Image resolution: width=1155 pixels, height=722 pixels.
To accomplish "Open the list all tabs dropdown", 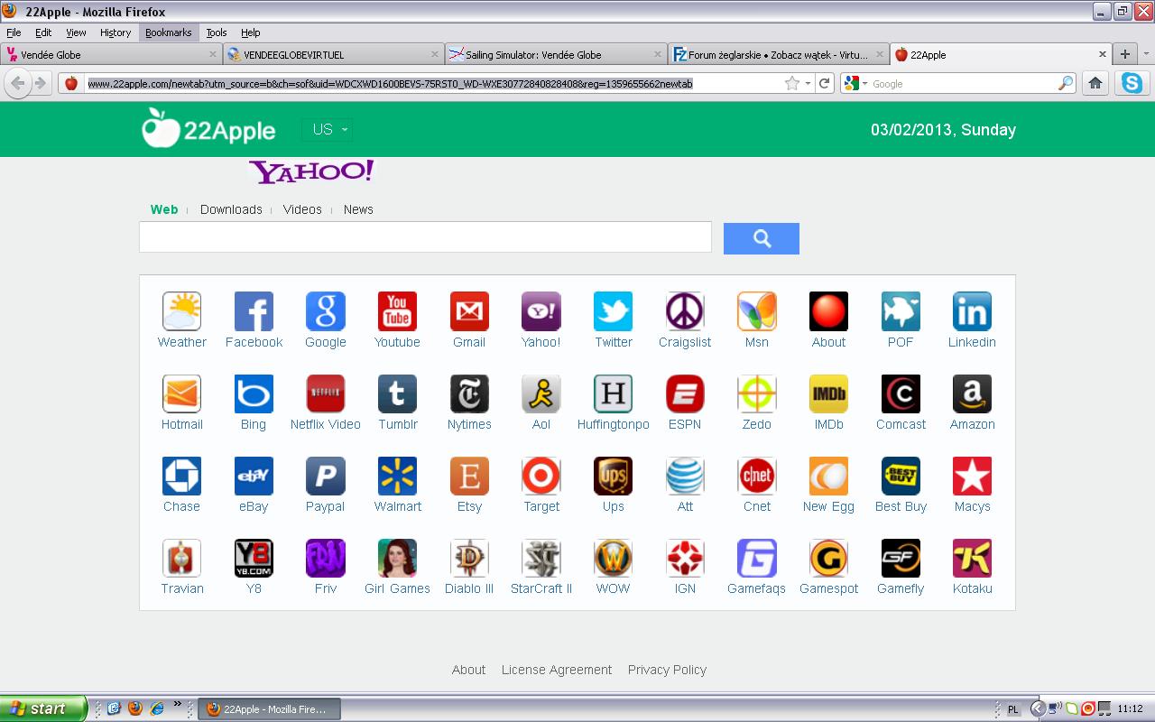I will click(x=1147, y=54).
